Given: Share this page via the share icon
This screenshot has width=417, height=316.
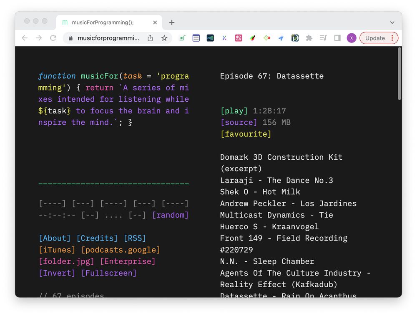Looking at the screenshot, I should 150,38.
